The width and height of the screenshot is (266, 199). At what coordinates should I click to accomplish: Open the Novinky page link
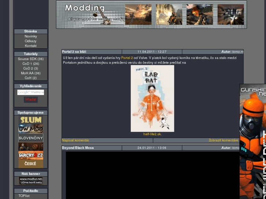tap(31, 37)
